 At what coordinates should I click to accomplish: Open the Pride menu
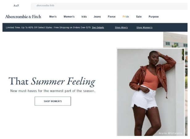126,17
